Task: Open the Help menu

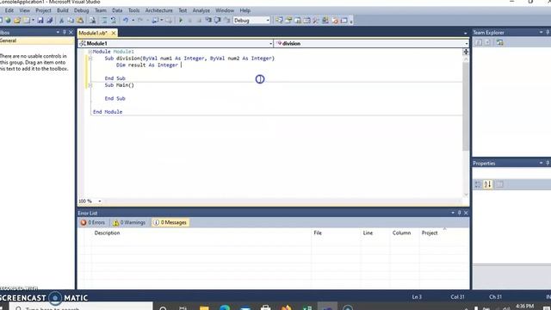Action: pyautogui.click(x=245, y=10)
